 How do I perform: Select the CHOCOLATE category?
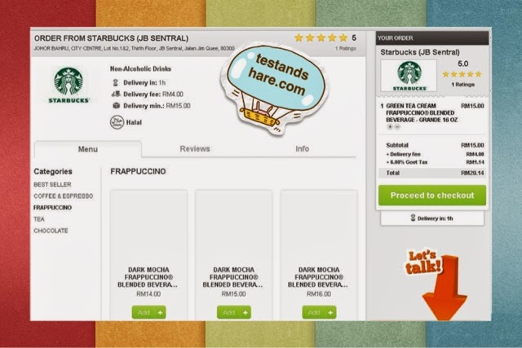pyautogui.click(x=51, y=231)
